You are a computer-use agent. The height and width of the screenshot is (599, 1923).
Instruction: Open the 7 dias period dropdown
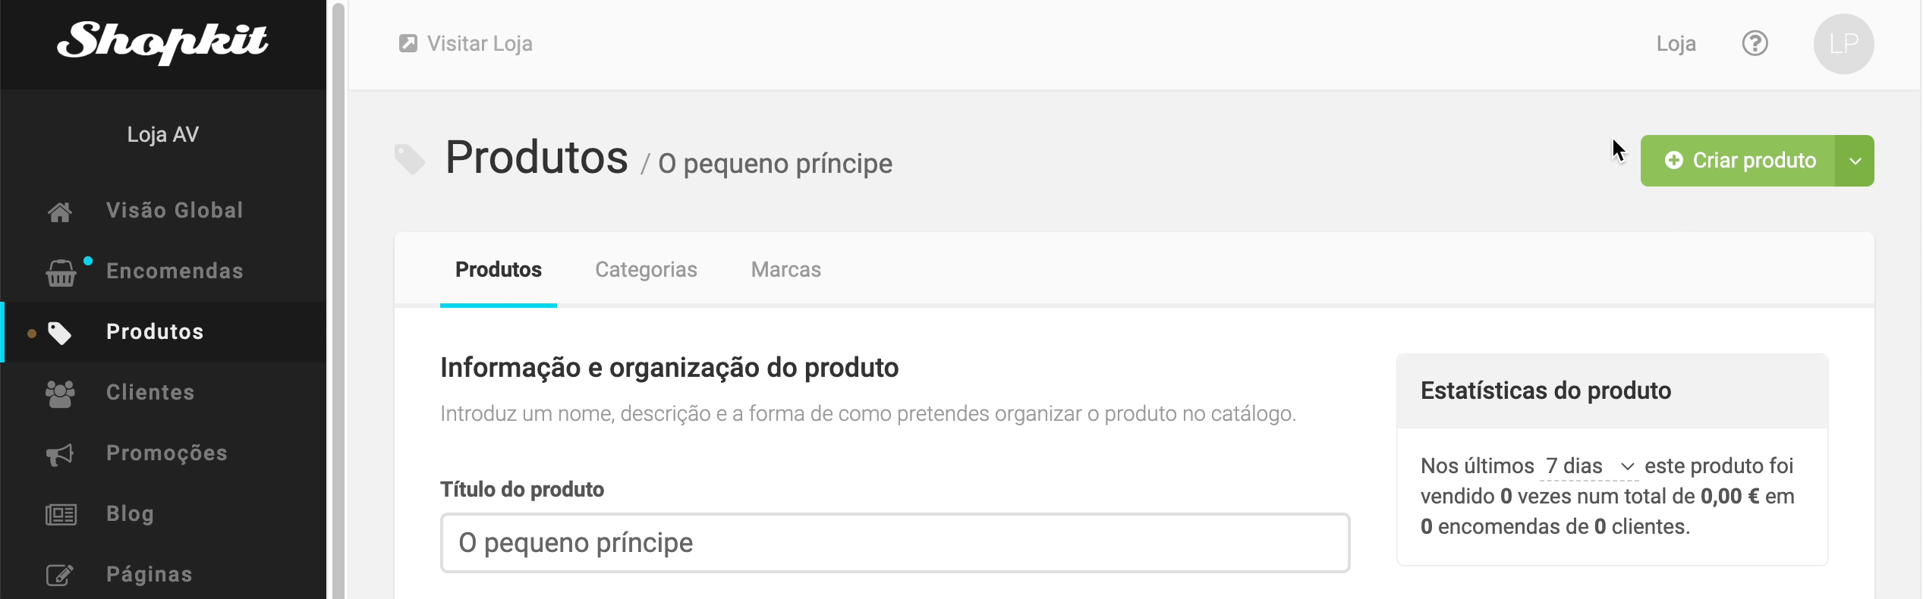pyautogui.click(x=1588, y=466)
